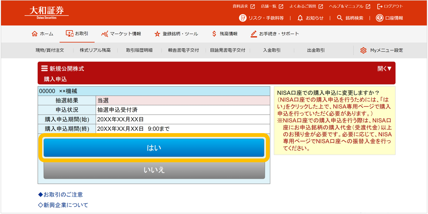Image resolution: width=428 pixels, height=214 pixels.
Task: Click the blue はい button
Action: [154, 148]
